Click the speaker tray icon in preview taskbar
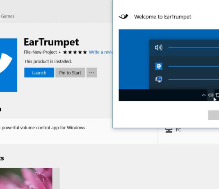 pyautogui.click(x=211, y=95)
